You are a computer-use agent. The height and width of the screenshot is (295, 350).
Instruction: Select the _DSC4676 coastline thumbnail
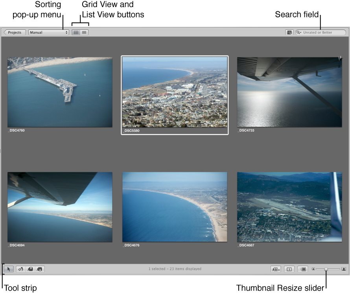coord(175,206)
